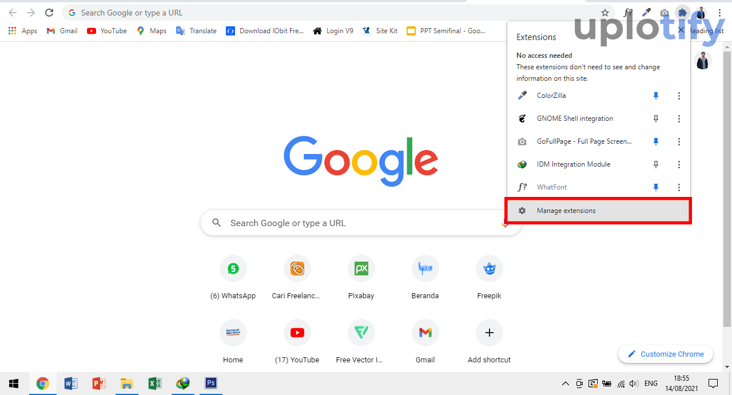Open more actions for GNOME Shell integration
The width and height of the screenshot is (732, 395).
679,118
